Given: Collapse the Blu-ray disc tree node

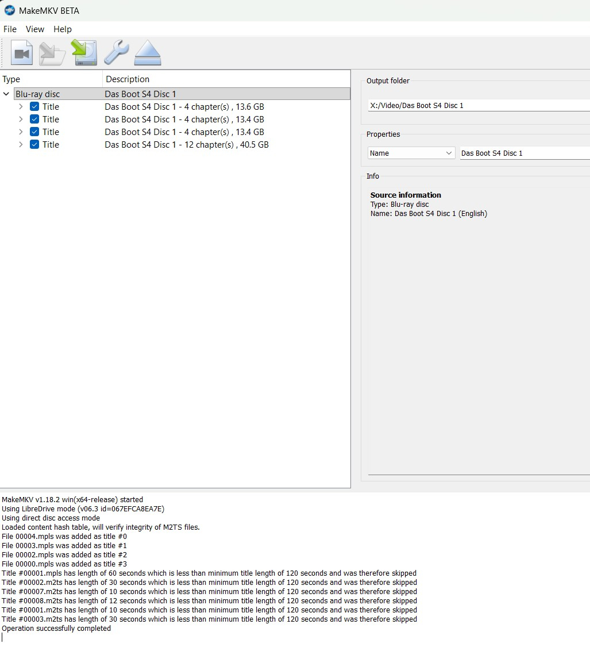Looking at the screenshot, I should 6,94.
